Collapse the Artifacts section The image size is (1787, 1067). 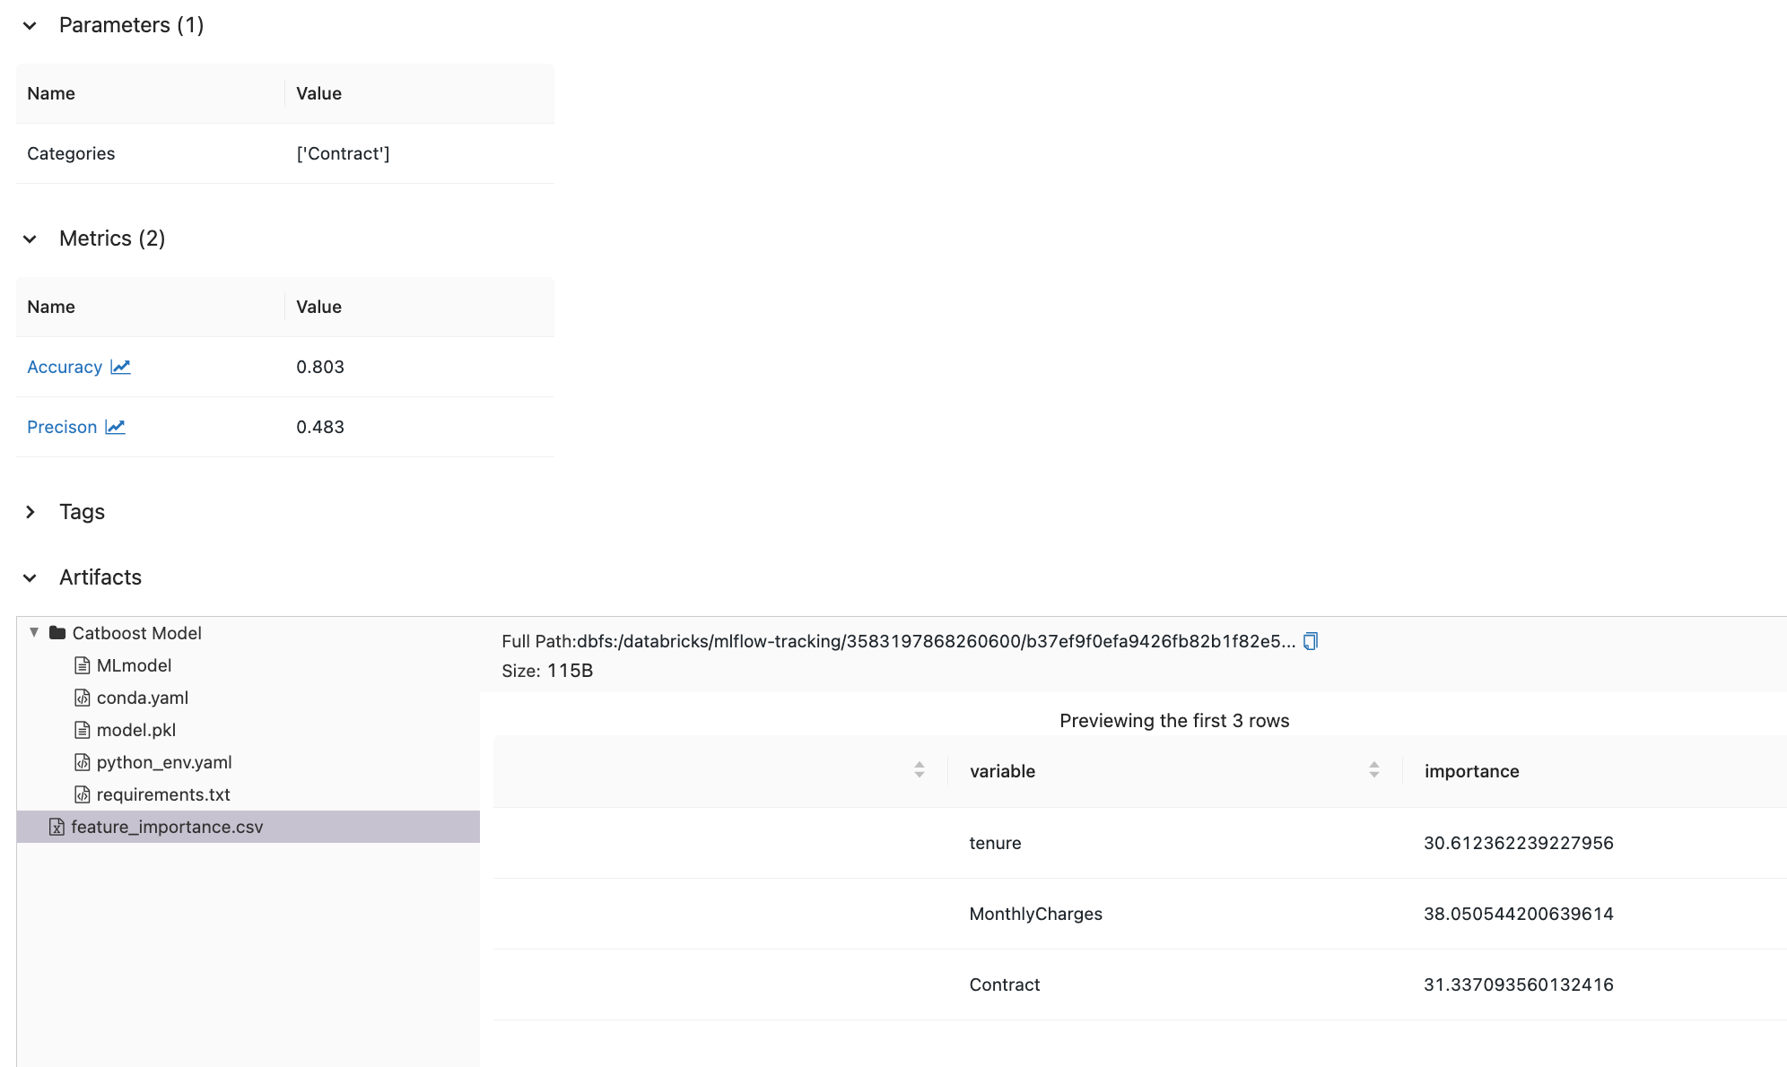[x=30, y=578]
